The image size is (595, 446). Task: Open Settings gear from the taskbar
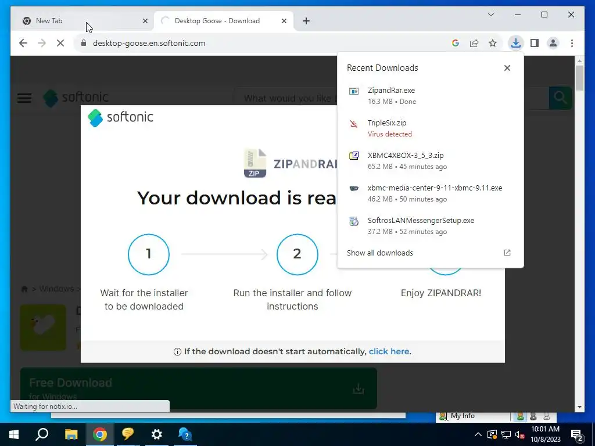point(157,434)
